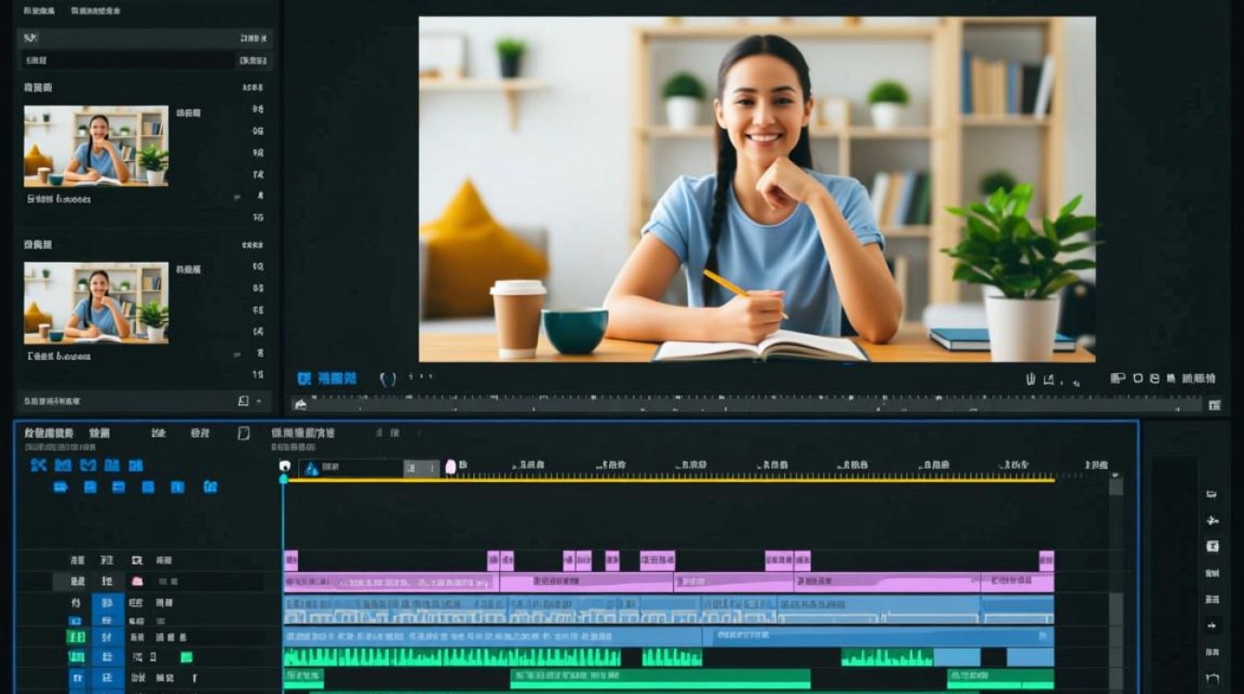Click the pink icon in the purple track's header

[x=137, y=582]
